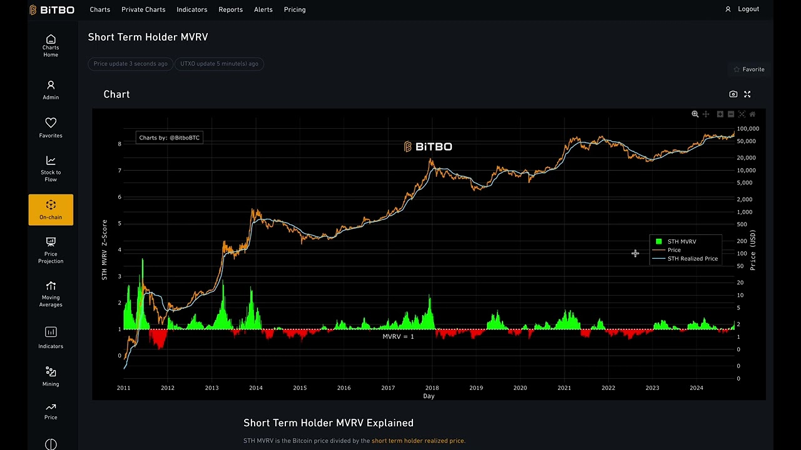Mark chart as Favorite
The height and width of the screenshot is (450, 801).
[x=748, y=69]
